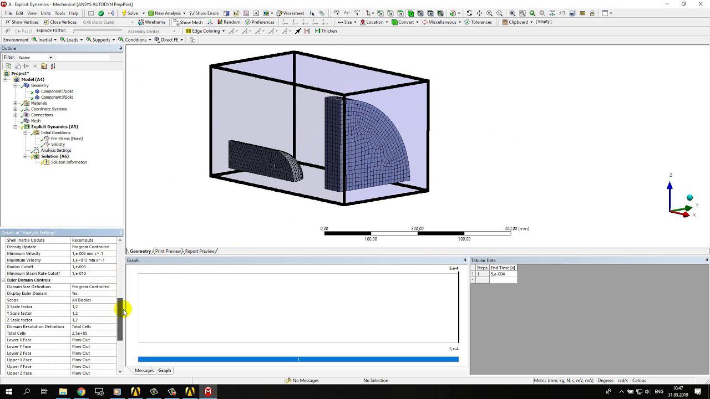Collapse the Euler Domain Controls section
The image size is (710, 399).
(3, 280)
